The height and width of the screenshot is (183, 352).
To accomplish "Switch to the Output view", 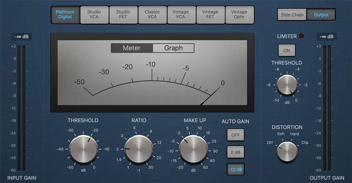I will 321,14.
